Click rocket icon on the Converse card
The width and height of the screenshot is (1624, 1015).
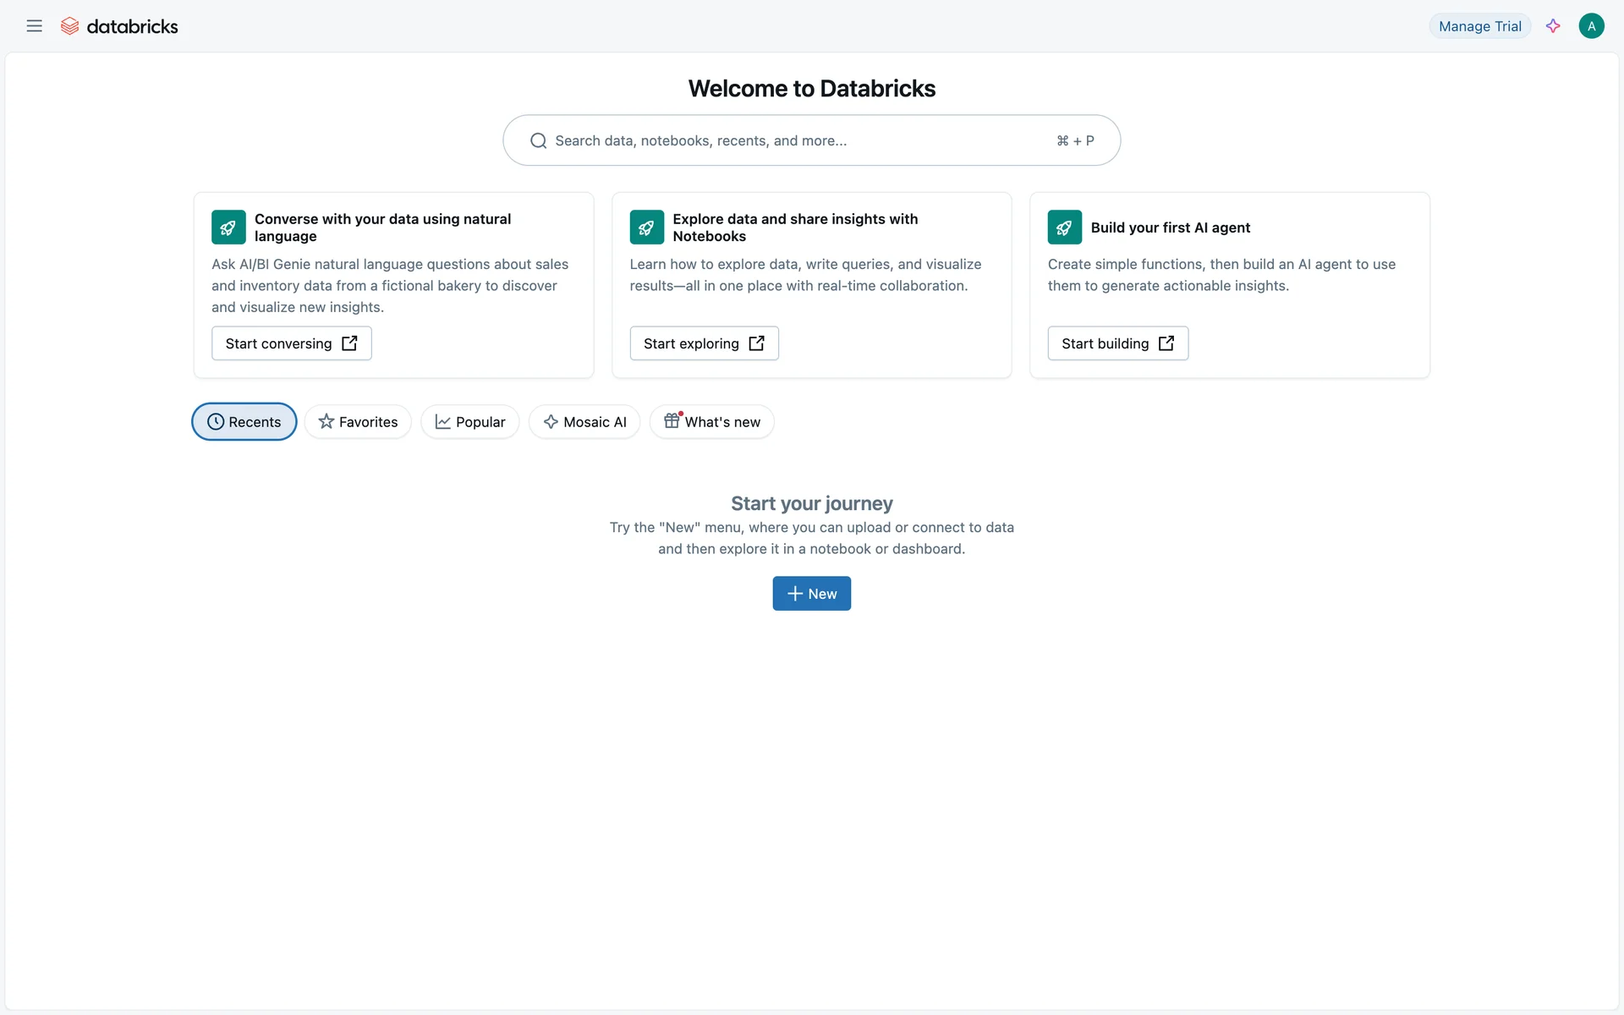[x=228, y=228]
